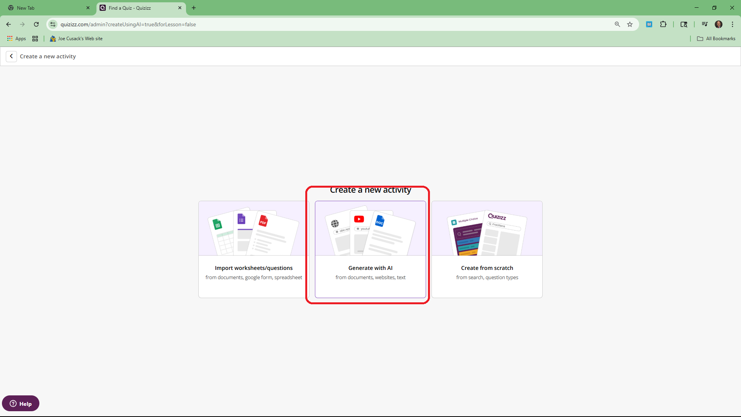Open the Apps bookmarks shortcut
The width and height of the screenshot is (741, 417).
pos(16,39)
